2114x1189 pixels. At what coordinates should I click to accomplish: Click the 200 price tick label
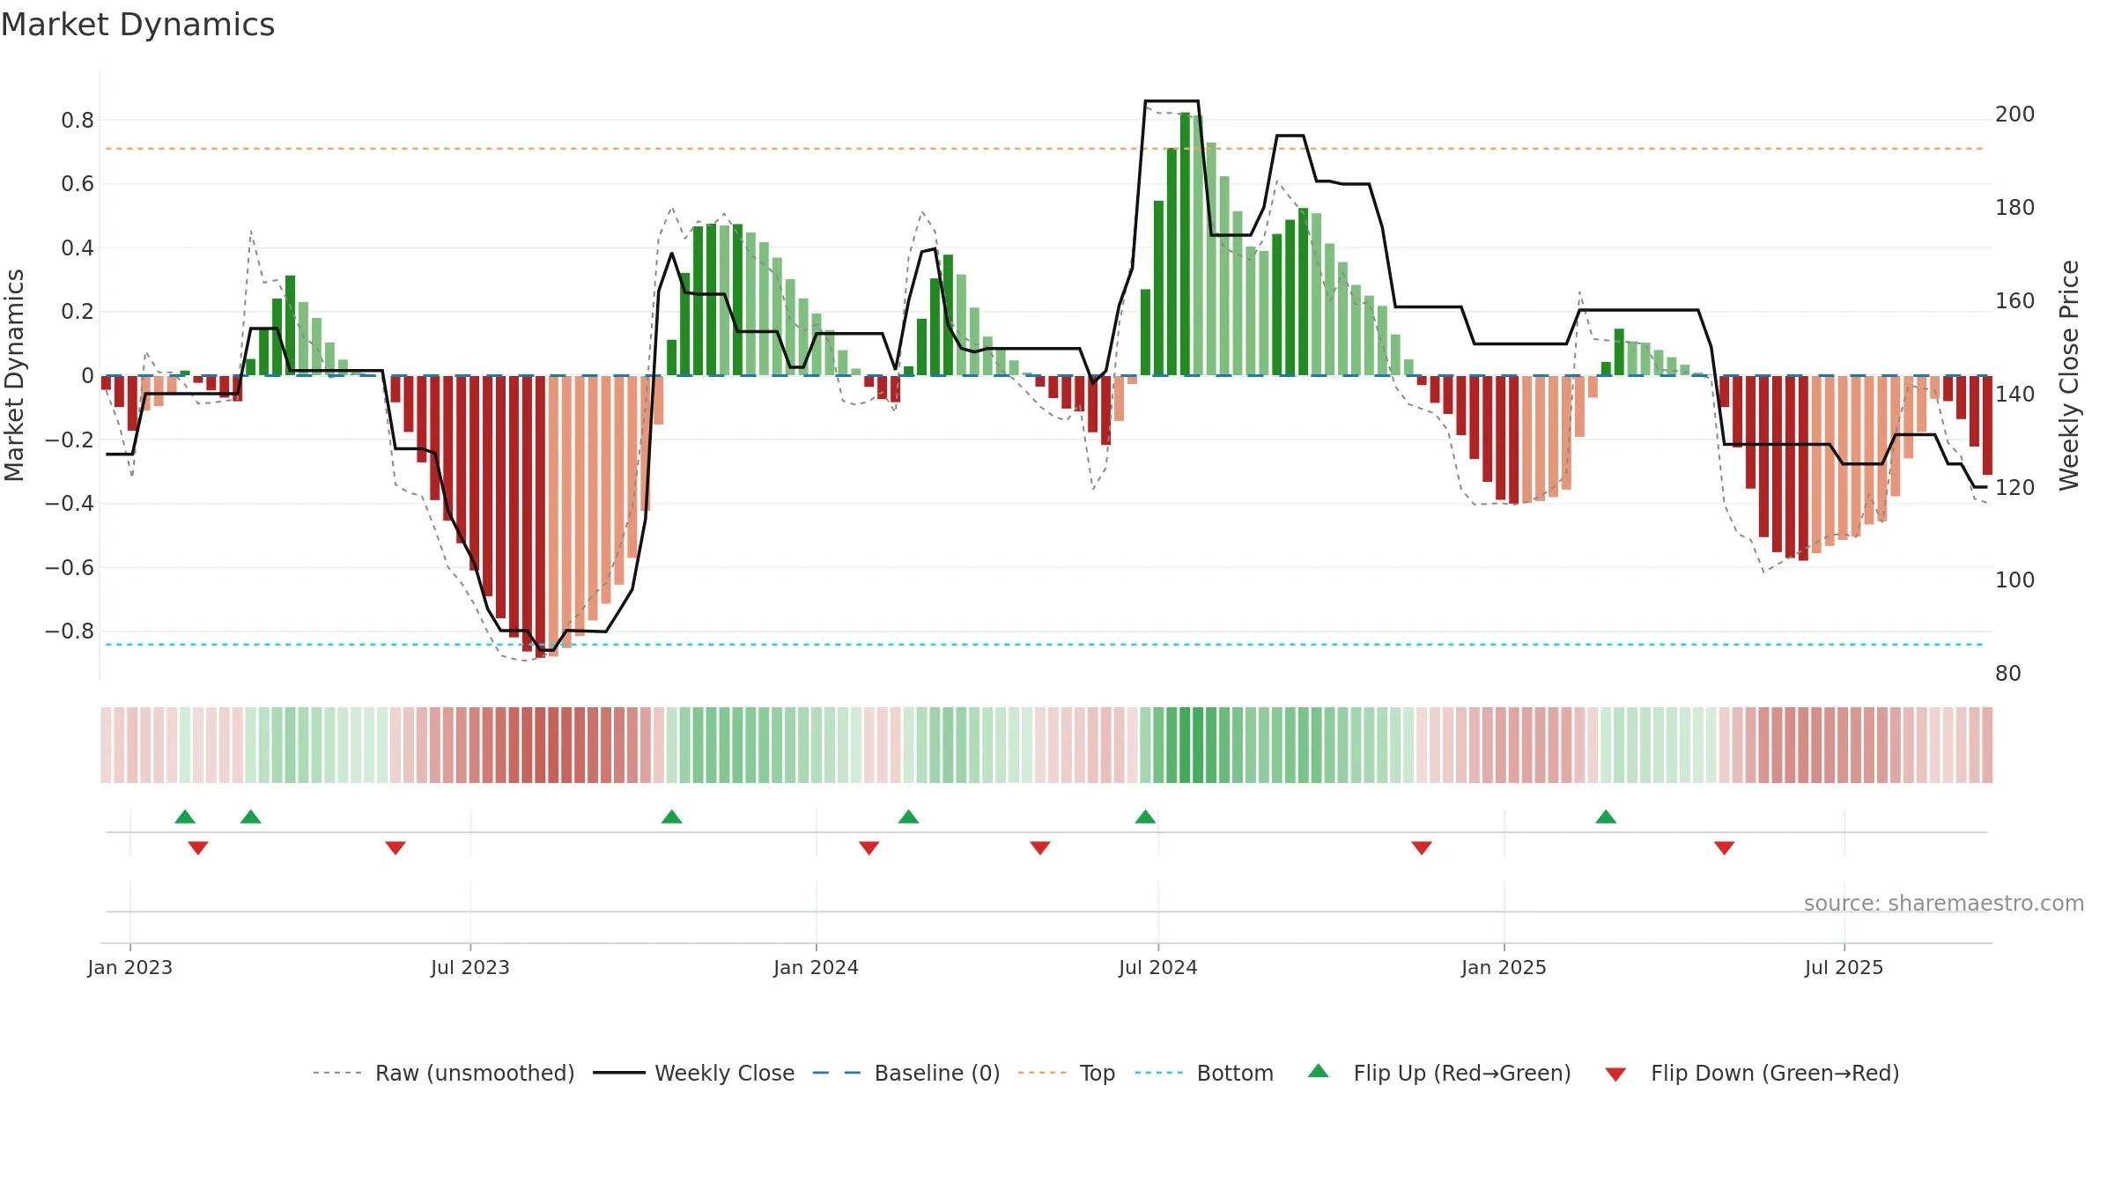click(2015, 114)
